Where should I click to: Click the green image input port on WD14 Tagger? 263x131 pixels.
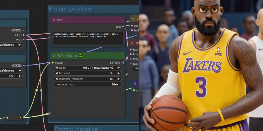(x=53, y=63)
